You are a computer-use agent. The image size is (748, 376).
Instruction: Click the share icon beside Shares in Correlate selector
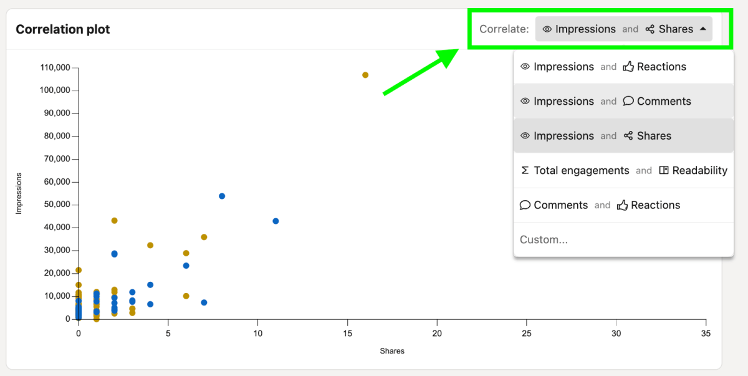coord(651,29)
